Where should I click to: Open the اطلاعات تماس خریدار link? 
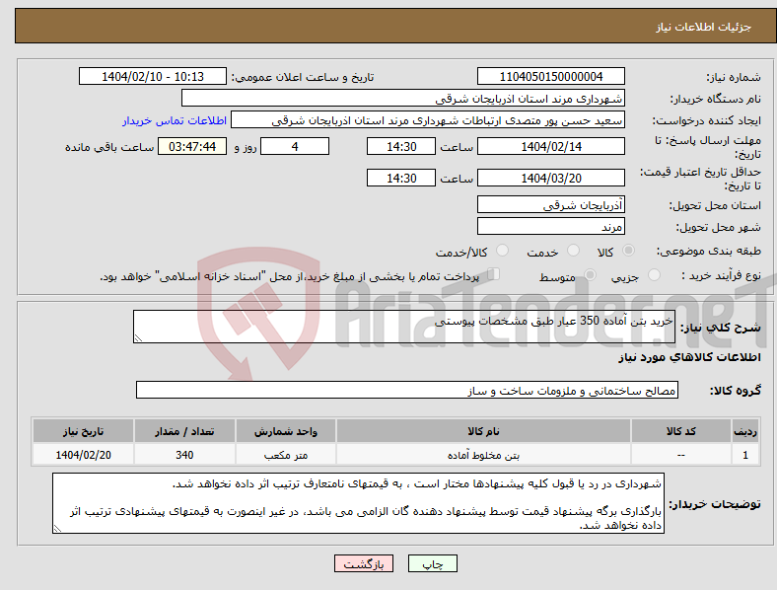(175, 120)
